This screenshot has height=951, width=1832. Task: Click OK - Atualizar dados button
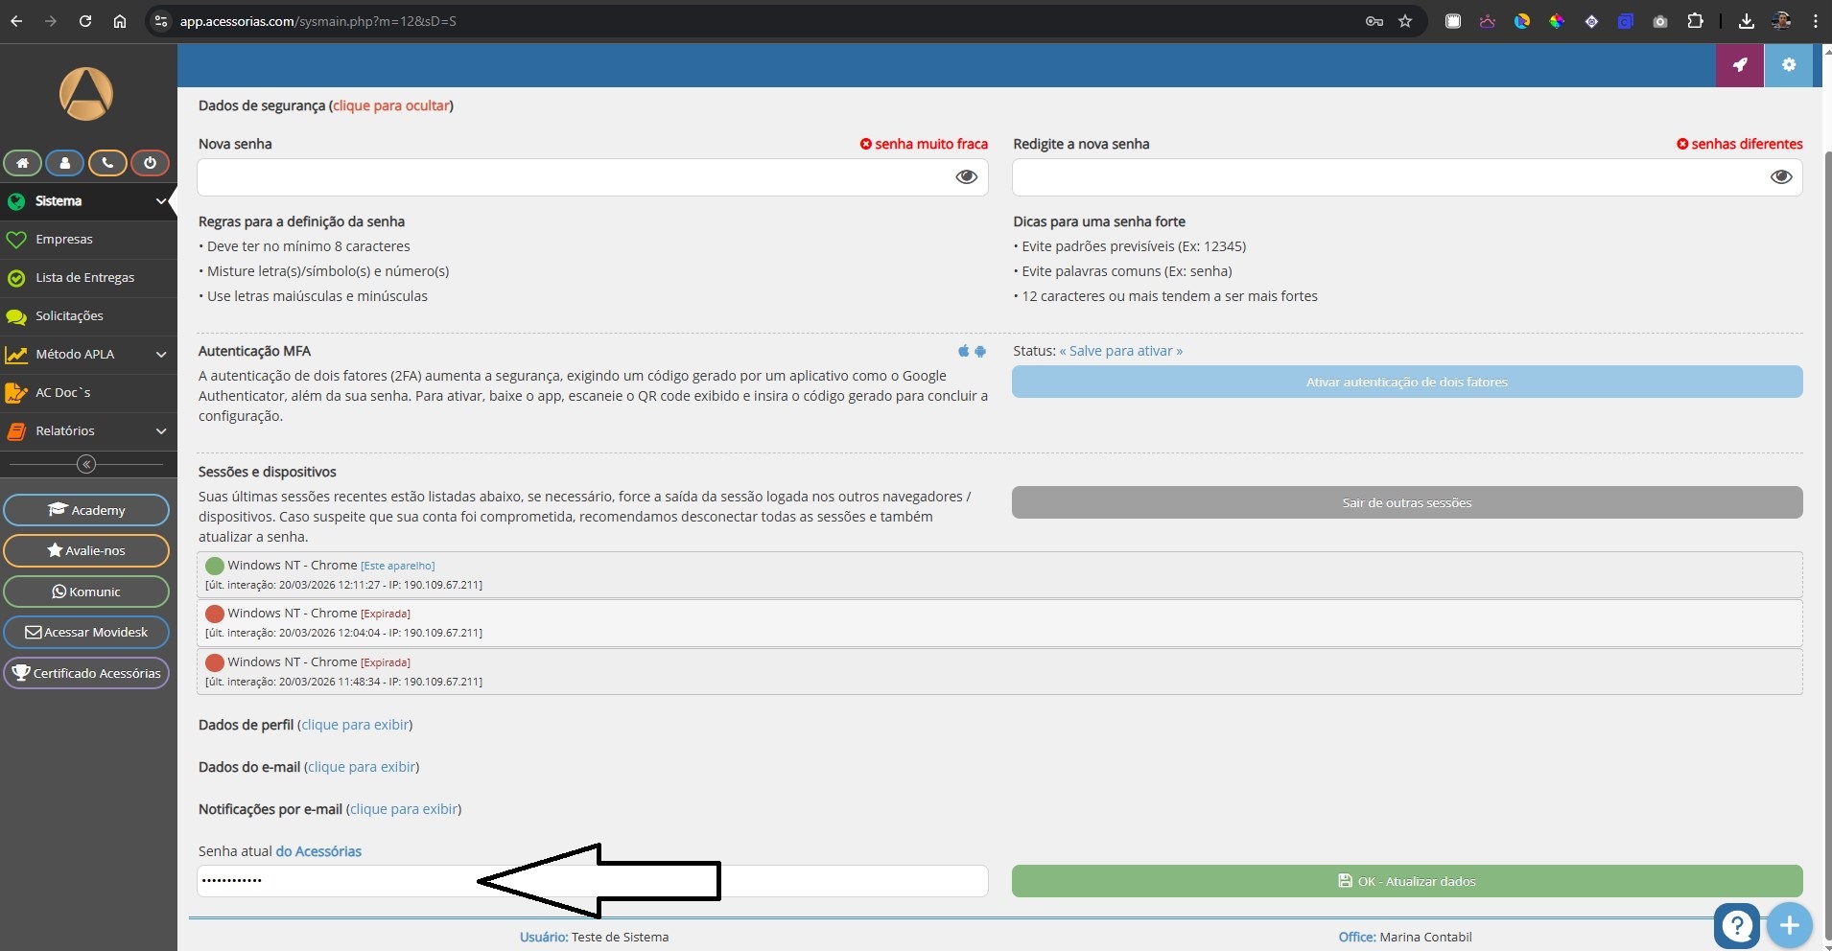coord(1406,881)
